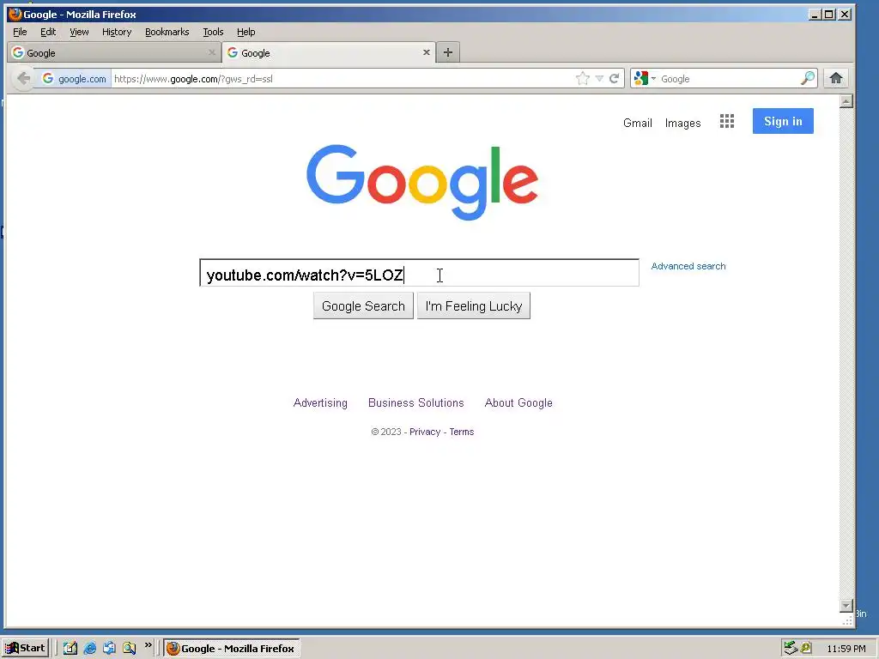879x659 pixels.
Task: Reload the page with the refresh icon
Action: coord(615,78)
